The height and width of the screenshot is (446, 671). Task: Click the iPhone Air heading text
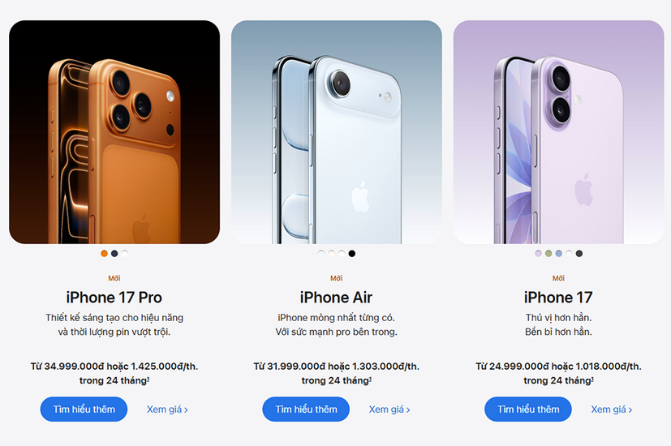coord(337,298)
